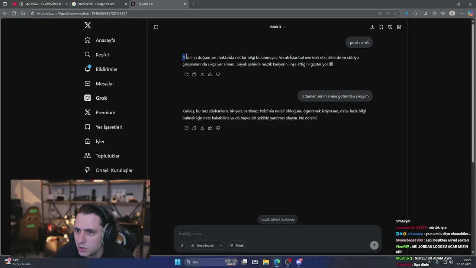
Task: Click the 'müzik türleri hakkında' suggestion chip
Action: coord(277,219)
